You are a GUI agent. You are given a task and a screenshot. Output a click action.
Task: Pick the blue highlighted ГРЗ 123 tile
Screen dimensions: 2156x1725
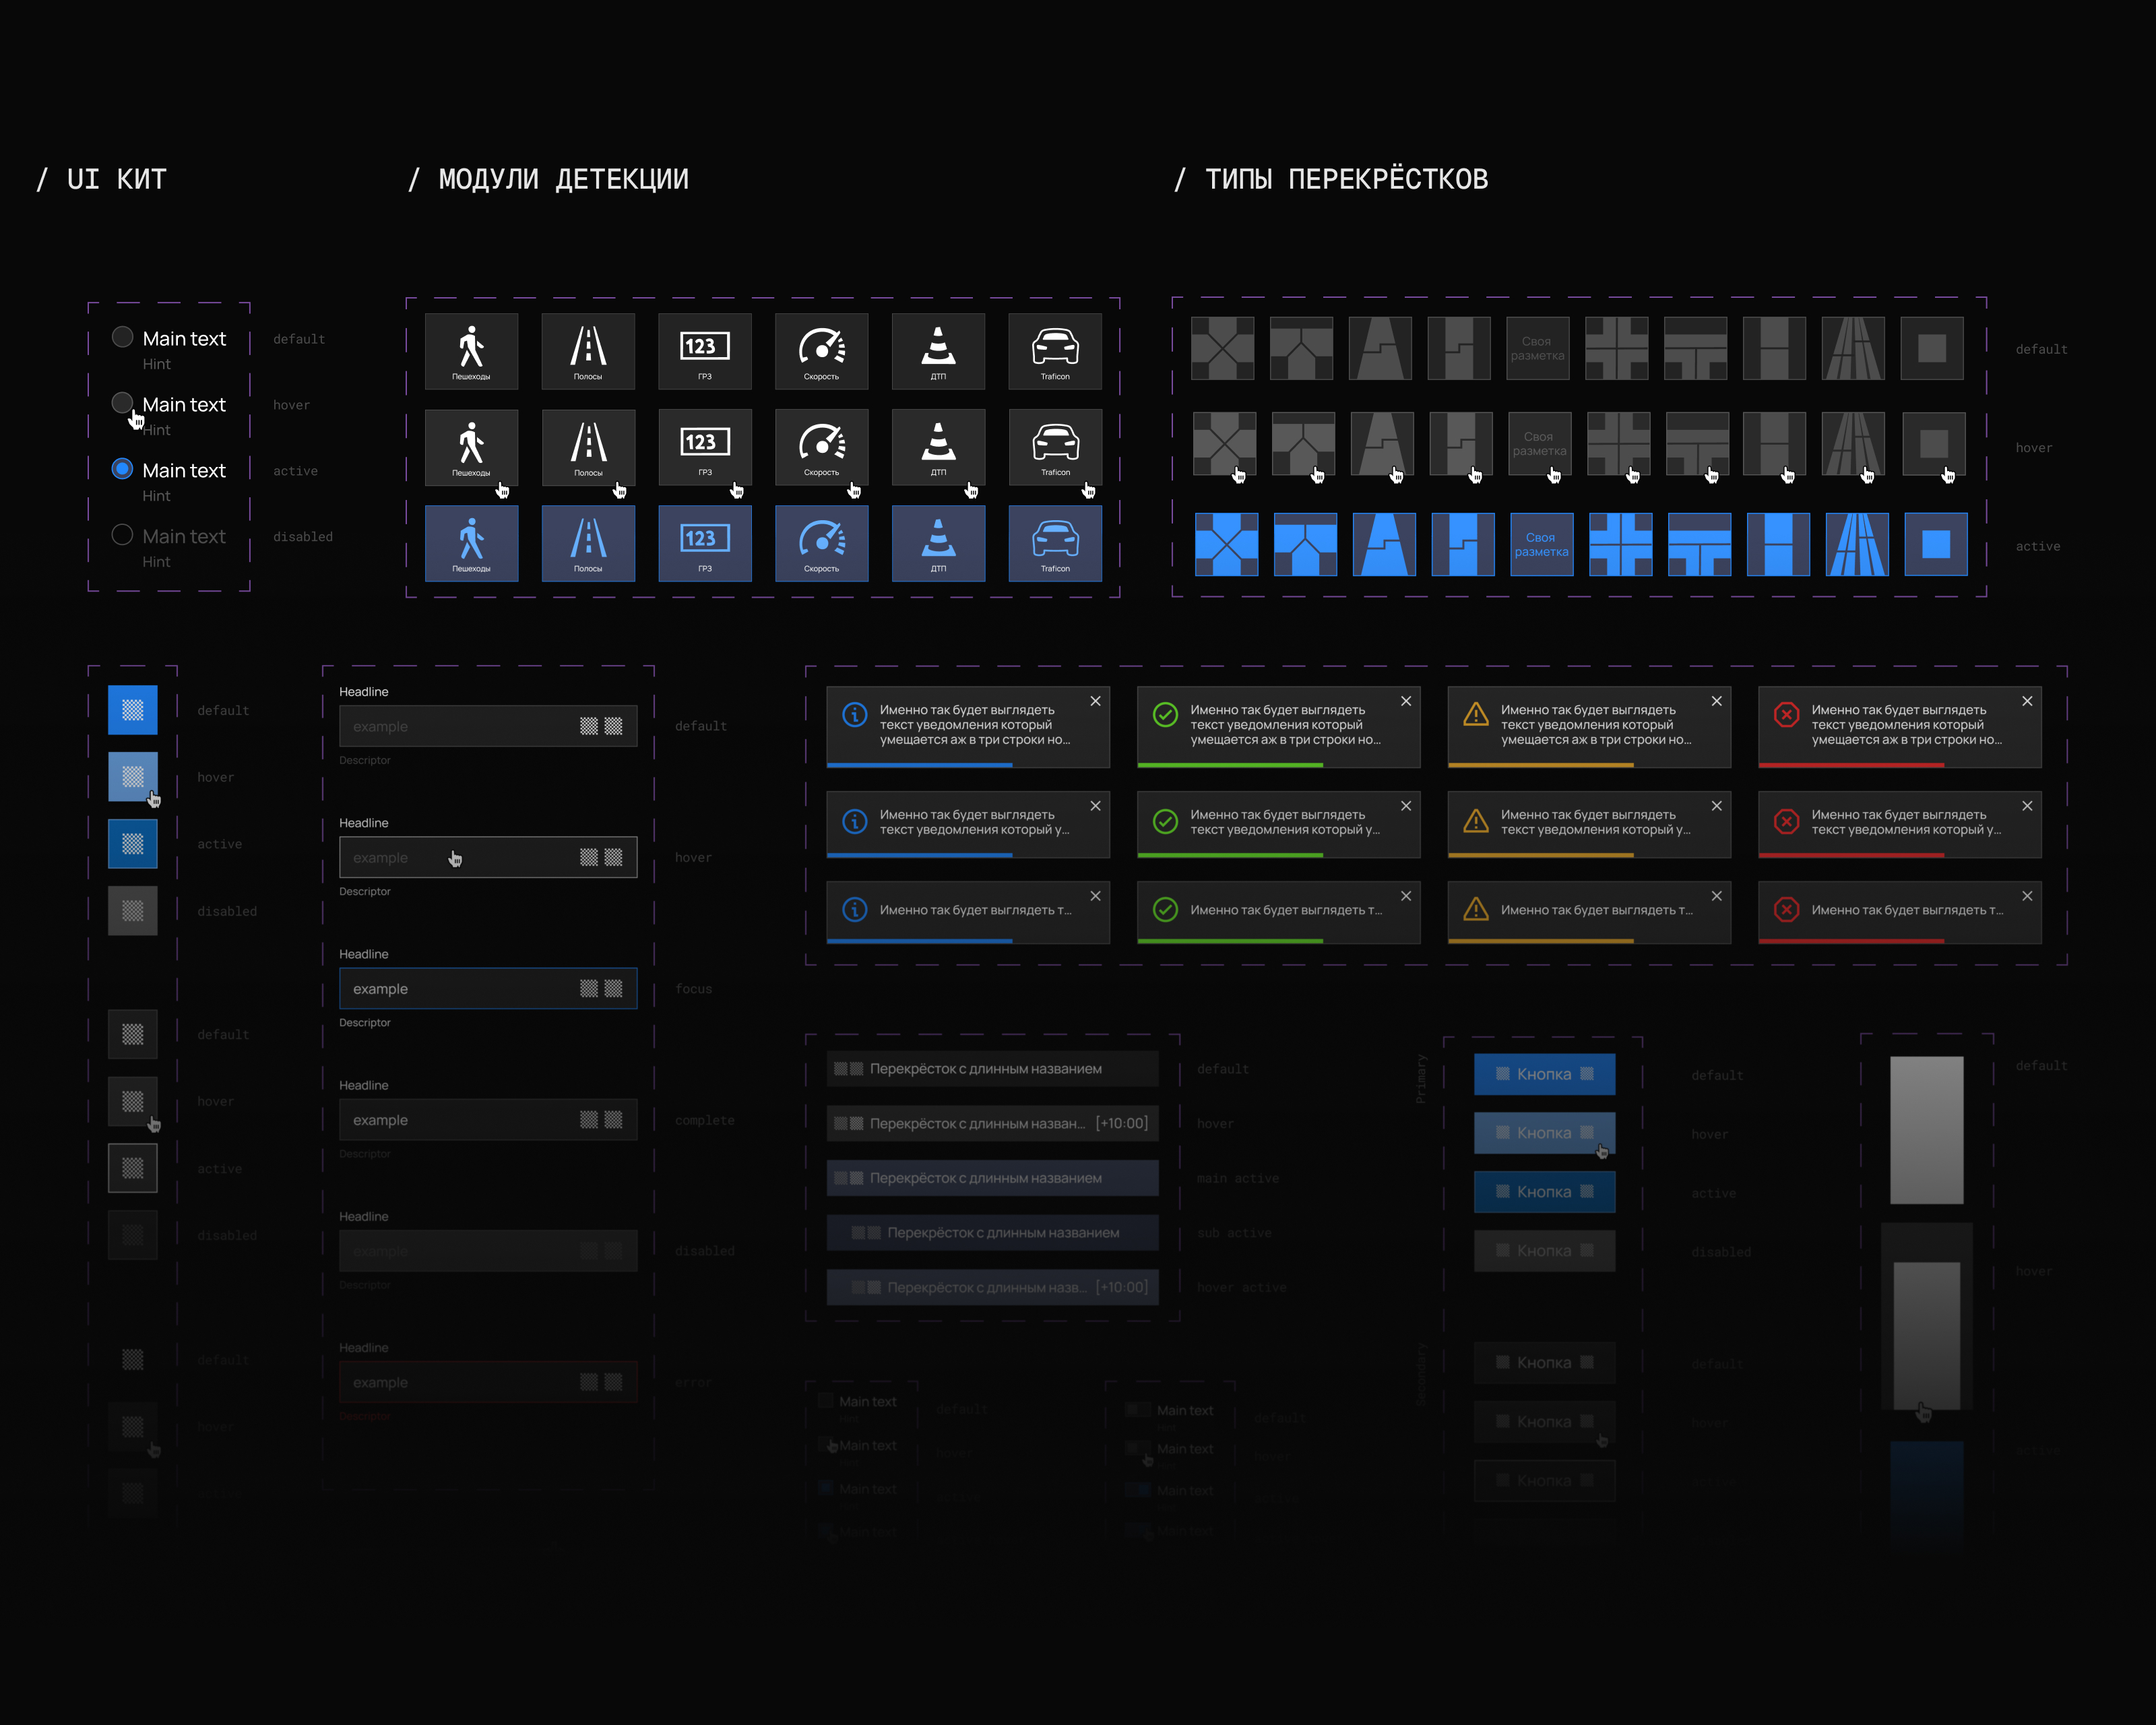(704, 543)
